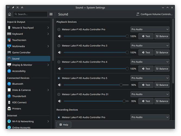Screen dimensions: 181x136
Task: Open Balance for Controller Pro 4
Action: tap(162, 69)
